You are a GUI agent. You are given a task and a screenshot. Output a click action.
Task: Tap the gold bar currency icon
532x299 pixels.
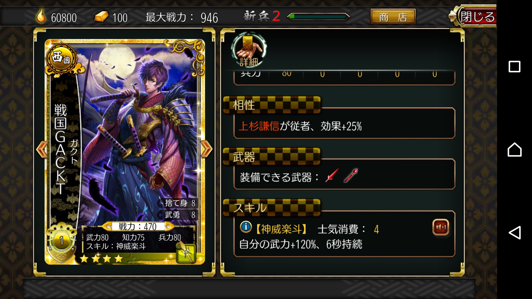(101, 17)
